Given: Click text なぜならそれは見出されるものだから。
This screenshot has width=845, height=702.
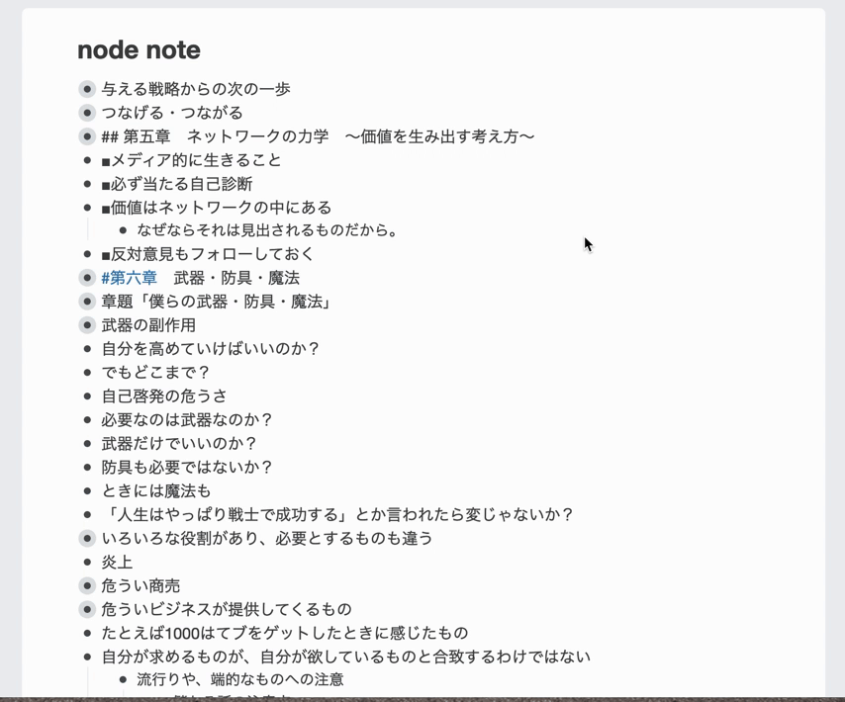Looking at the screenshot, I should 268,230.
